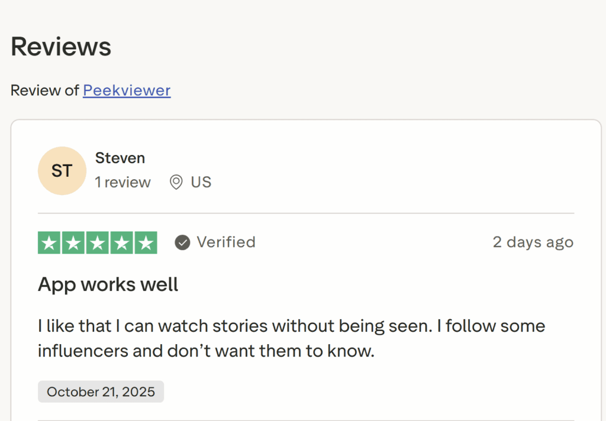Open the 'App works well' review title
Viewport: 606px width, 421px height.
coord(108,284)
